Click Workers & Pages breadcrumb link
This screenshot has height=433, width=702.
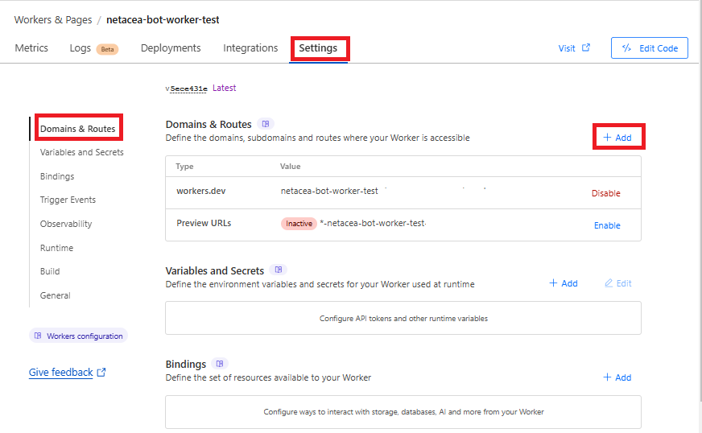click(x=52, y=19)
